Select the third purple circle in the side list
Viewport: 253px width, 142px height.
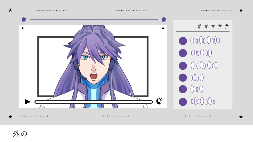point(183,66)
